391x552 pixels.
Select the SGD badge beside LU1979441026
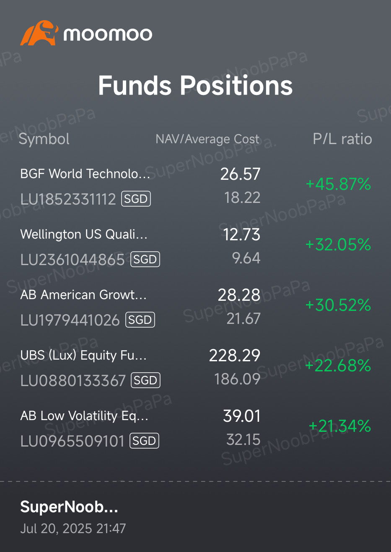tap(140, 320)
